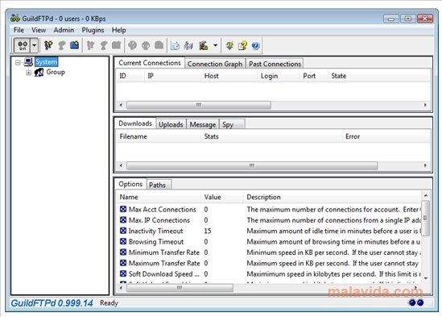Switch to the Options tab

tap(130, 184)
